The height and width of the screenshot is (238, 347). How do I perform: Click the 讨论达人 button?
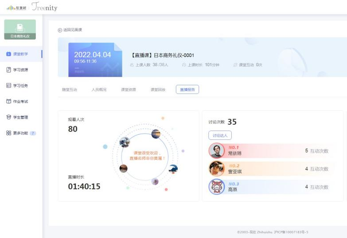click(x=220, y=135)
